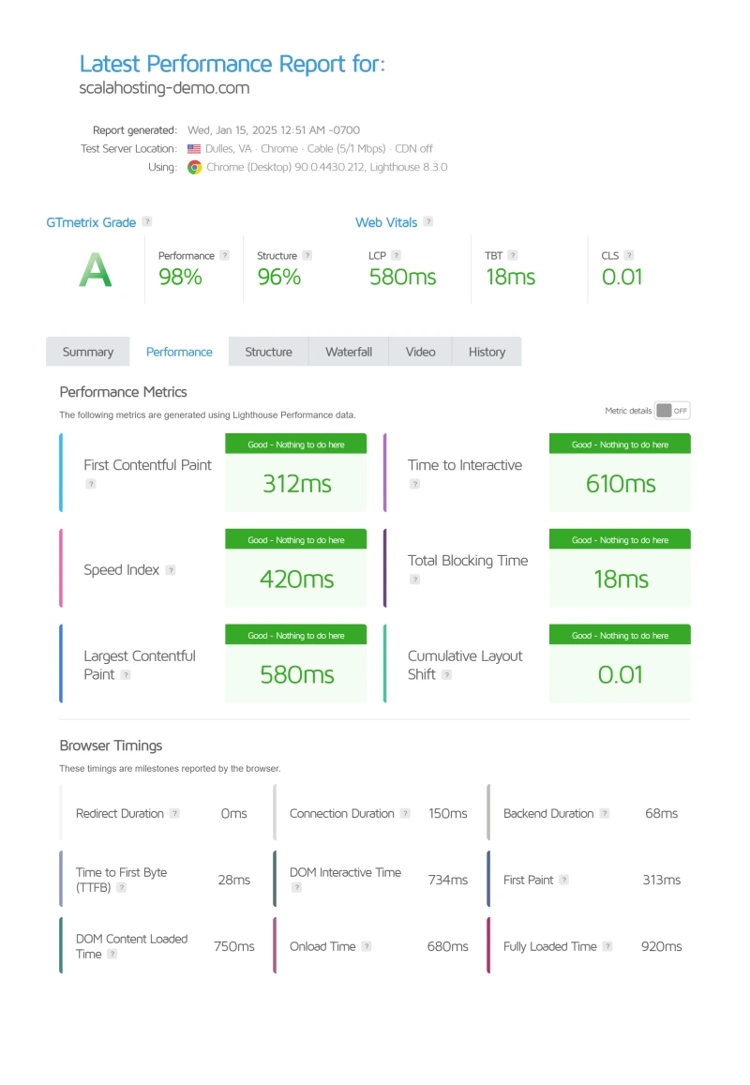Click the 28ms TTFB value
The image size is (750, 1085).
click(233, 881)
